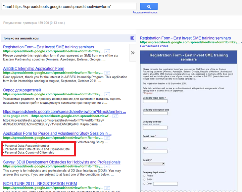Click 'Personal Data: Date of Issue and Expiration Date'
This screenshot has width=242, height=192.
[x=37, y=149]
